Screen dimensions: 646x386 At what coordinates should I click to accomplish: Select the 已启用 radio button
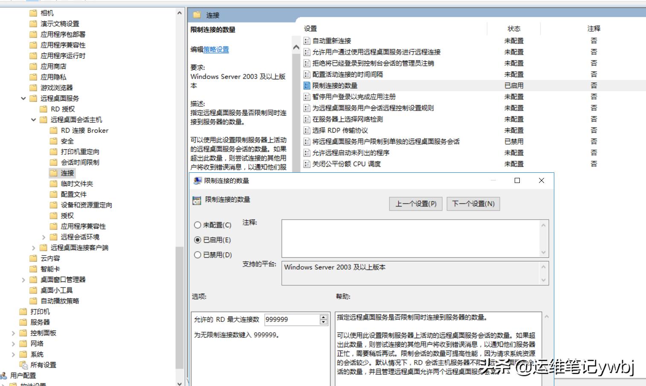click(x=197, y=240)
